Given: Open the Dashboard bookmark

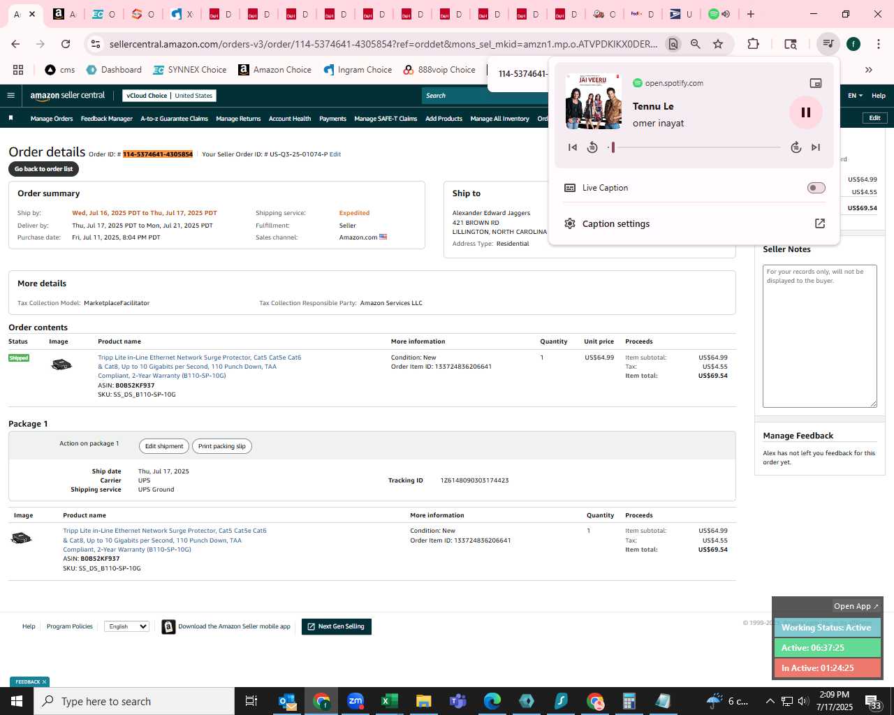Looking at the screenshot, I should tap(114, 70).
